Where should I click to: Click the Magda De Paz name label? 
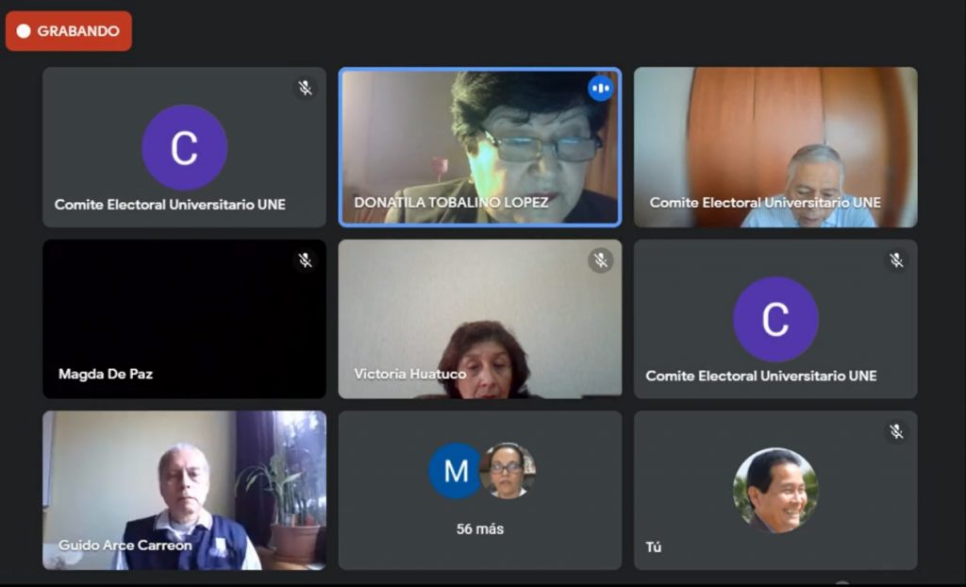(106, 374)
